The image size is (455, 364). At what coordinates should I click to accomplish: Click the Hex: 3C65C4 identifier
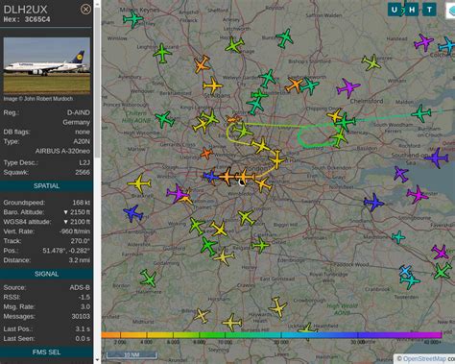(27, 20)
